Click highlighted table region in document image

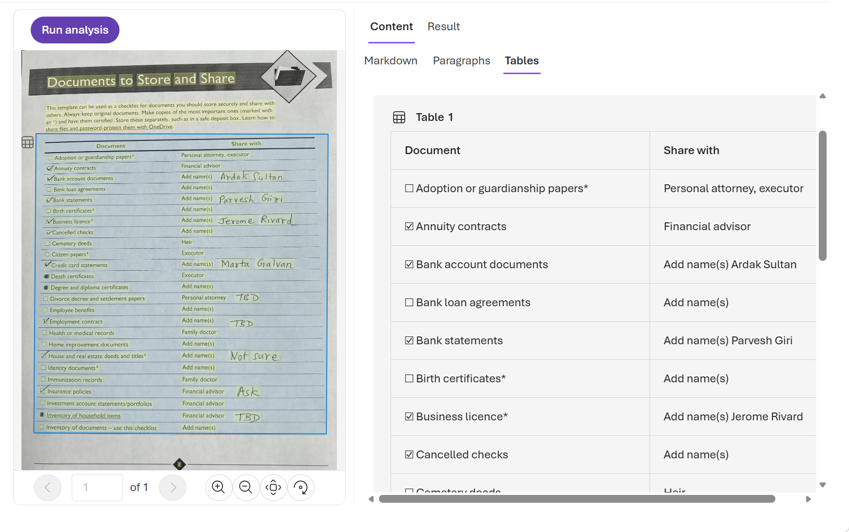180,284
